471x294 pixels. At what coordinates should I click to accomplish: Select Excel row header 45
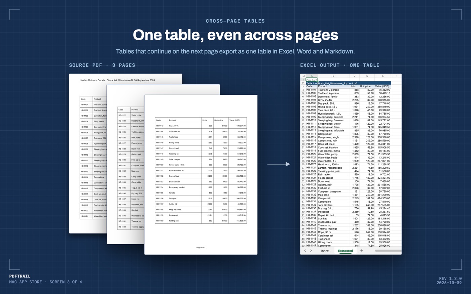point(303,229)
